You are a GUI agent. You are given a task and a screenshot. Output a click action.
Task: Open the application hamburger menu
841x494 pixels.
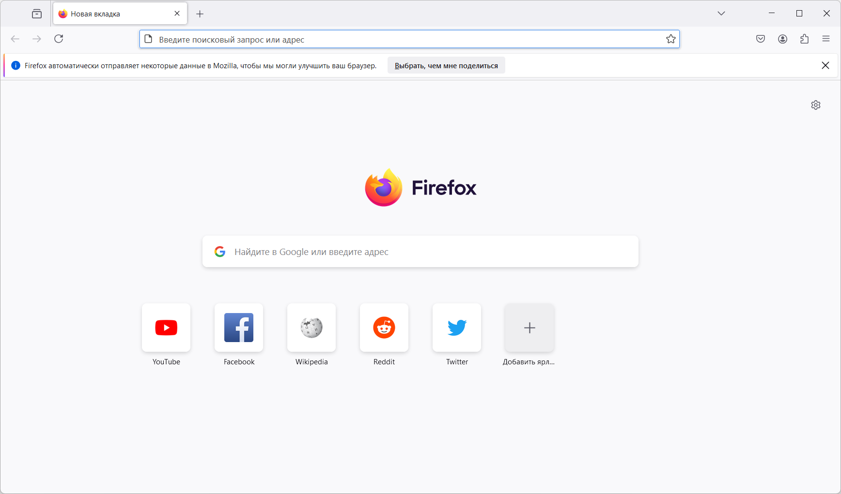pyautogui.click(x=826, y=39)
